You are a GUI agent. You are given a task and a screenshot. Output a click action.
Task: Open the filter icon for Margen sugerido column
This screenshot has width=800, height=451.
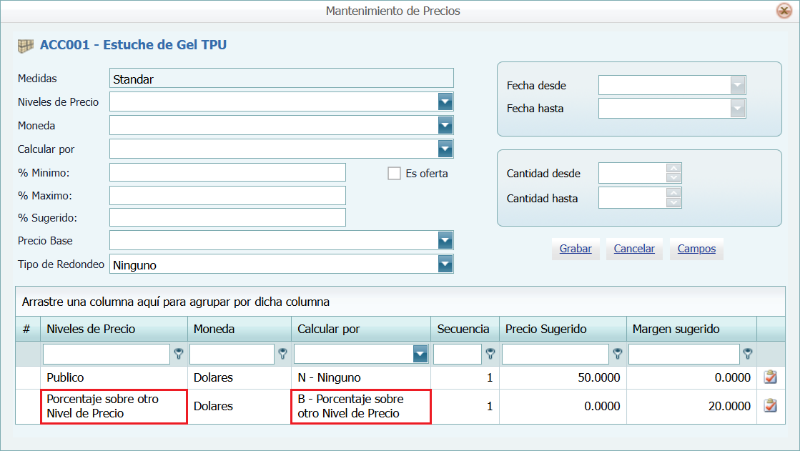pos(749,354)
